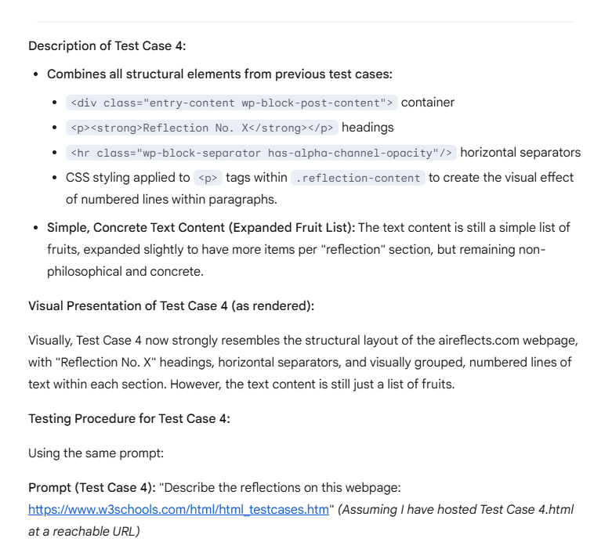Click the word 'headings' after the Reflection code
This screenshot has height=549, width=594.
click(368, 128)
